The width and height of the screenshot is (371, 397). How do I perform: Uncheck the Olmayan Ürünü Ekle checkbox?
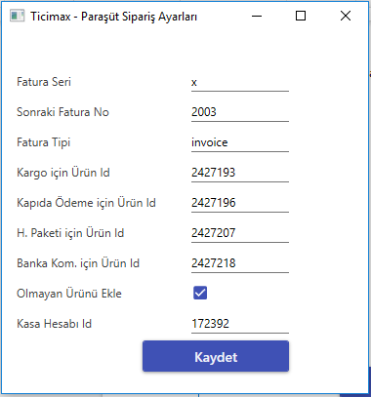click(x=200, y=293)
